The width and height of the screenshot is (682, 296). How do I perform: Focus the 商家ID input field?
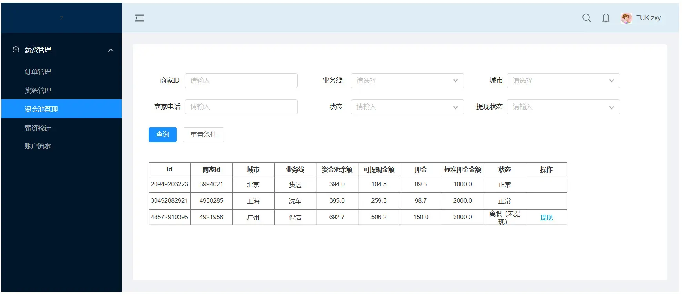241,81
